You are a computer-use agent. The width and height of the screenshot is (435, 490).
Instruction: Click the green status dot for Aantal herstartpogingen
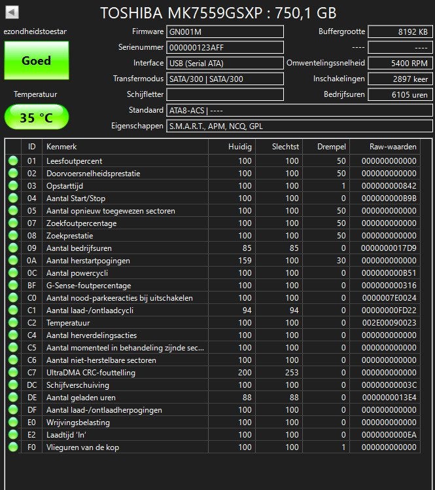tap(13, 260)
